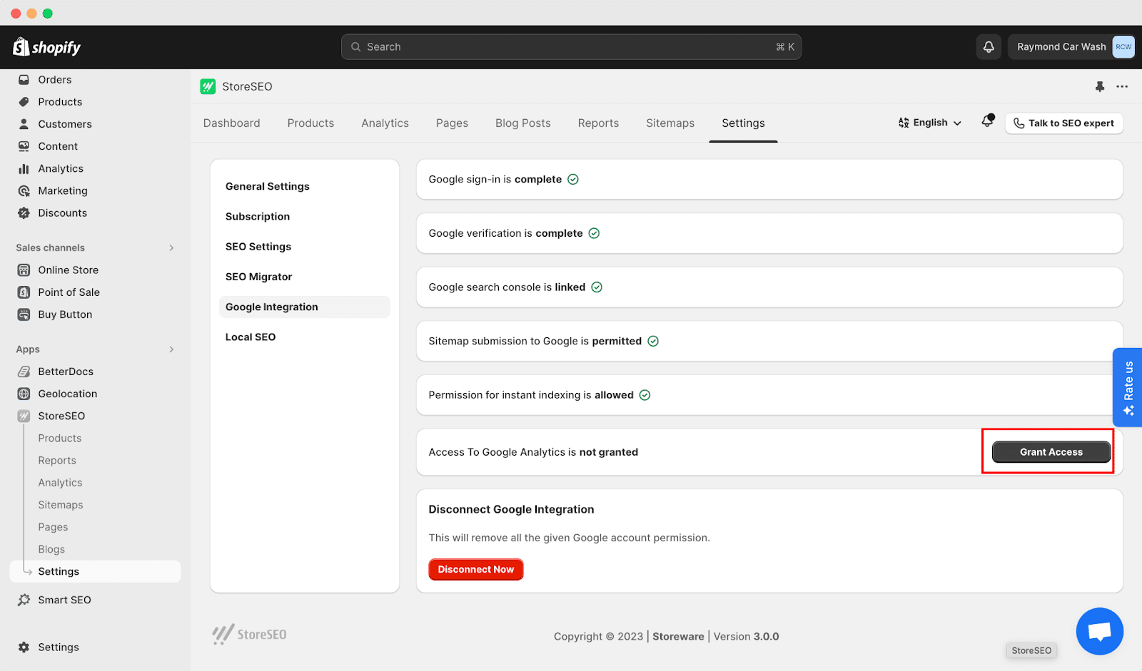Viewport: 1142px width, 671px height.
Task: Switch to the Sitemaps tab
Action: pos(669,123)
